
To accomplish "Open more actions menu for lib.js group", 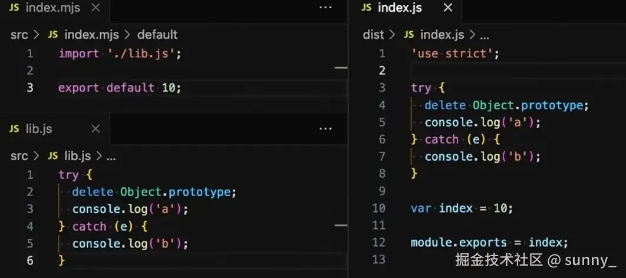I will [x=325, y=128].
